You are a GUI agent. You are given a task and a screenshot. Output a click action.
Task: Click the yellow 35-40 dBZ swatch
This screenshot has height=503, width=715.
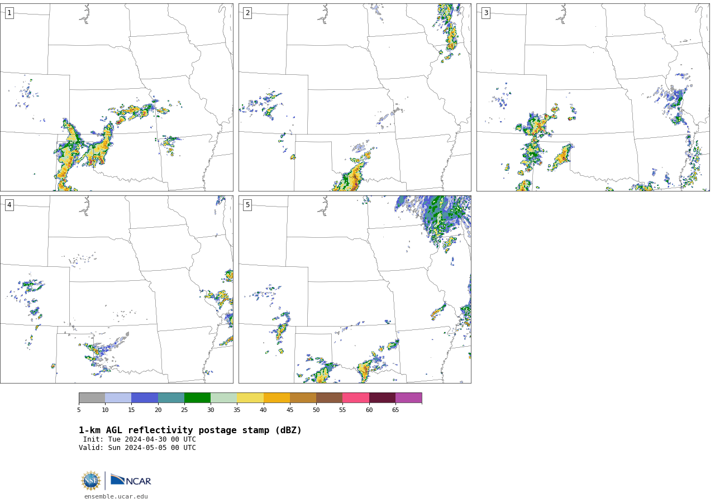pos(250,397)
